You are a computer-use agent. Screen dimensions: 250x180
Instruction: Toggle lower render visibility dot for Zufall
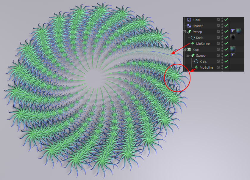click(222, 21)
